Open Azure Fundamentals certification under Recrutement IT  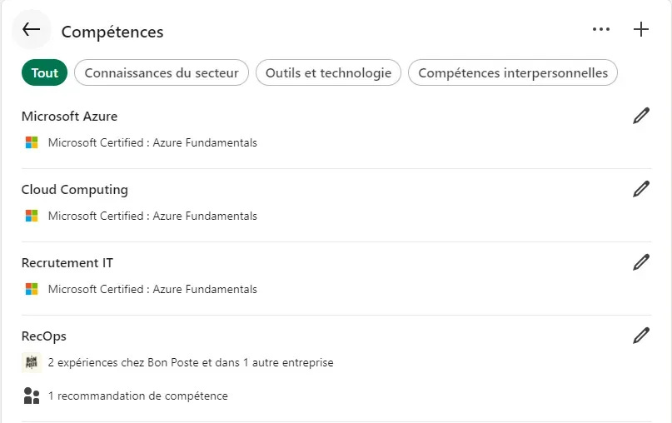click(152, 289)
